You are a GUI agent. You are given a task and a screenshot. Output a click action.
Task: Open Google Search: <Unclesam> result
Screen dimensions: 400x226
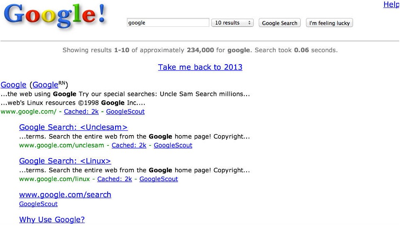73,127
